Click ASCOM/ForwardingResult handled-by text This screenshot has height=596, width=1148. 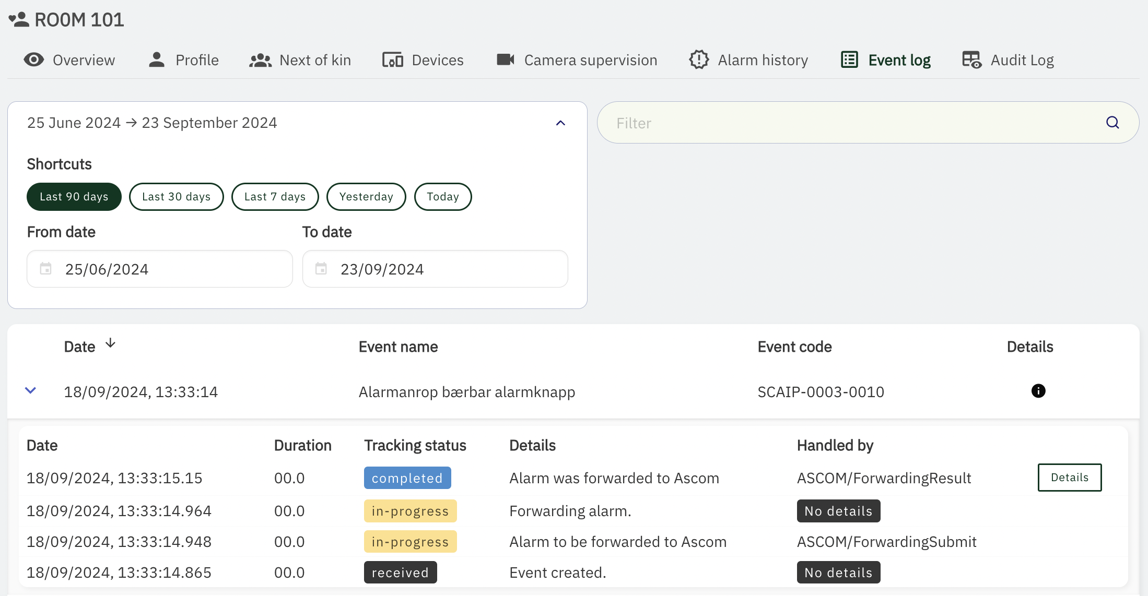coord(884,478)
